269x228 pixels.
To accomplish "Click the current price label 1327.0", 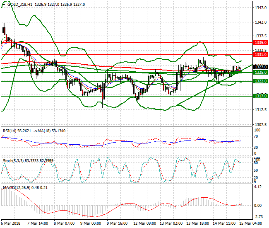I will click(261, 67).
